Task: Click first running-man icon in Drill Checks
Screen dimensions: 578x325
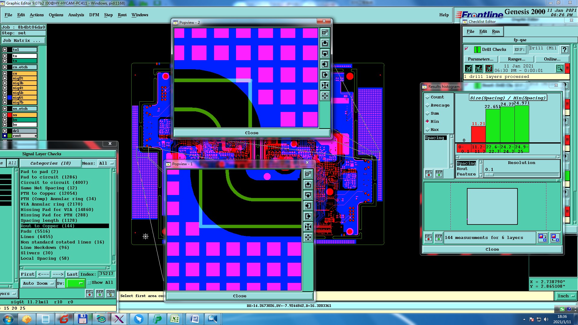Action: coord(468,69)
